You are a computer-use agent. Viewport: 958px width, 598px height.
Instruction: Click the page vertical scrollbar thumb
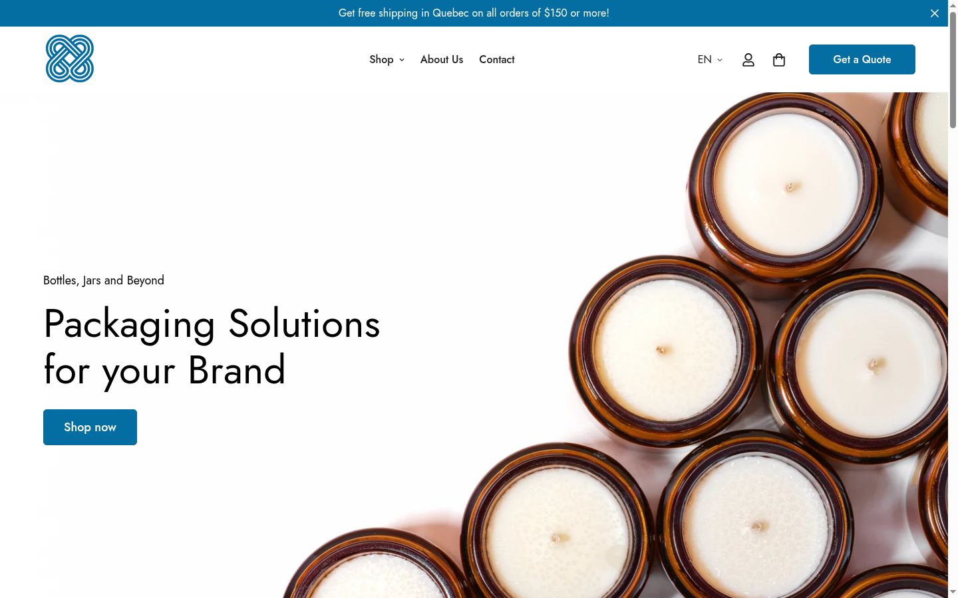953,70
